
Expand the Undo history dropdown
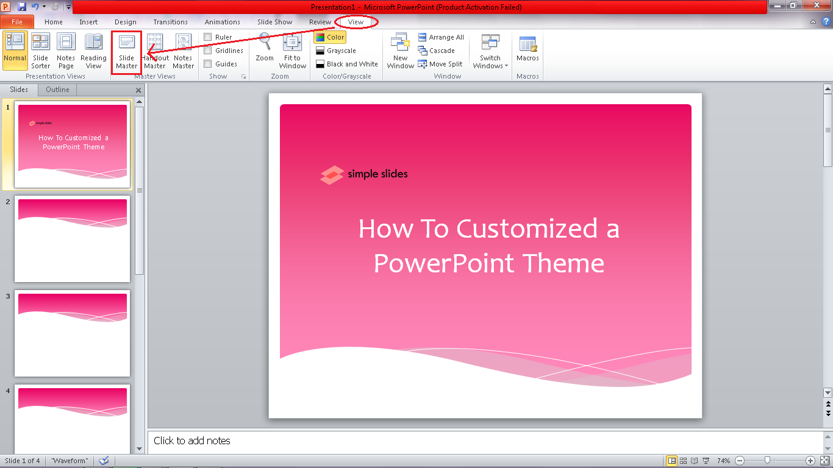point(45,6)
